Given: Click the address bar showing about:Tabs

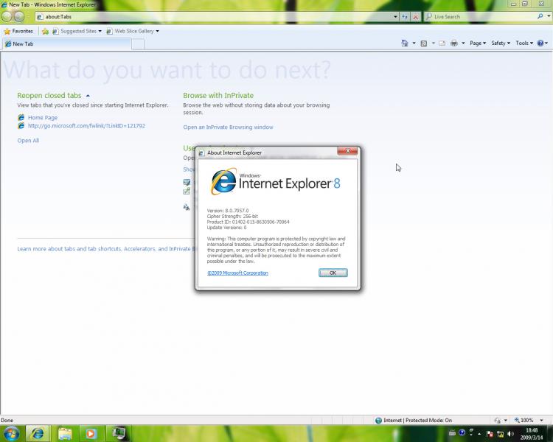Looking at the screenshot, I should click(217, 16).
